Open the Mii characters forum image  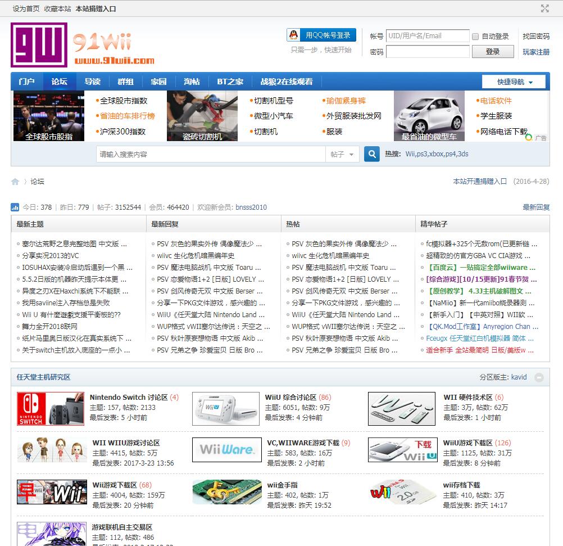coord(52,450)
